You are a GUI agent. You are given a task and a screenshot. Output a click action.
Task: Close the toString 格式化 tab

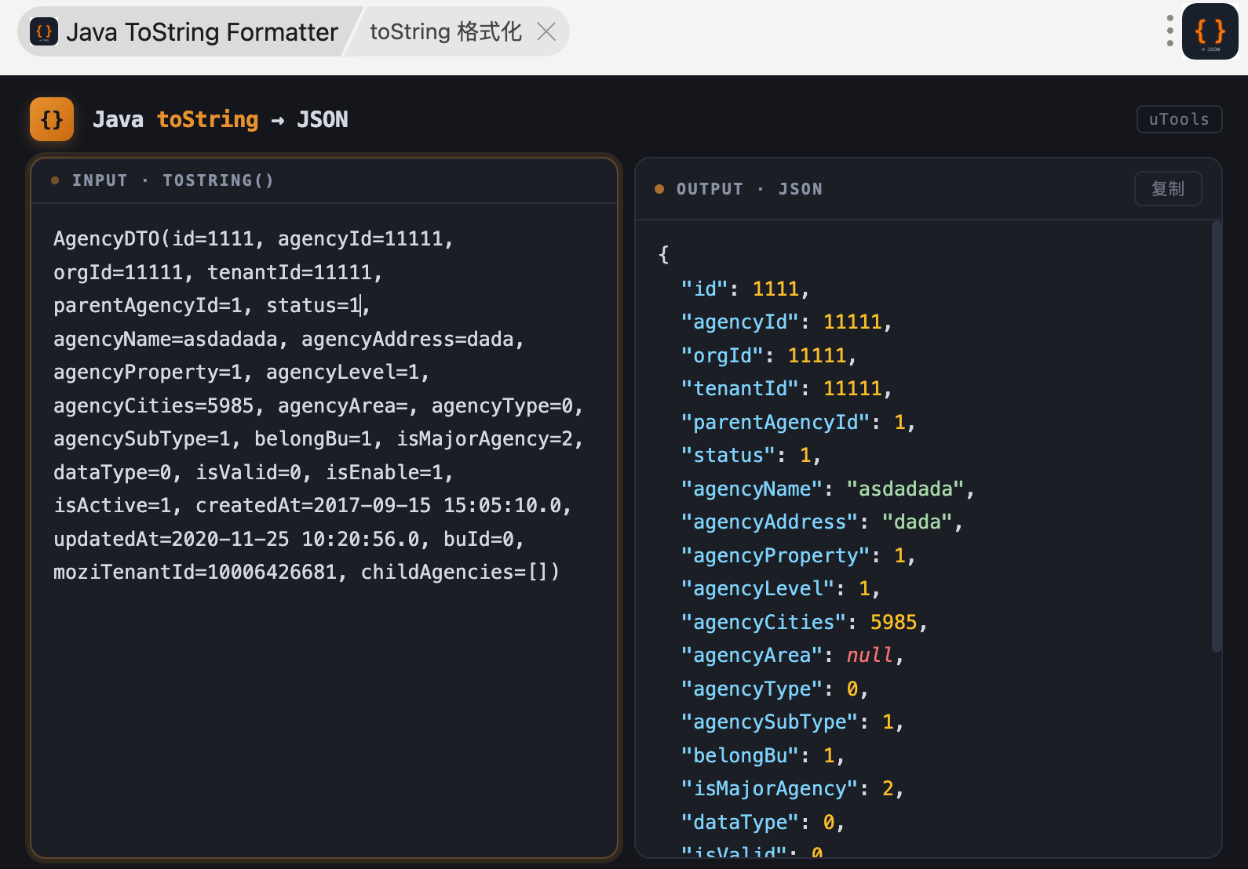[x=546, y=31]
